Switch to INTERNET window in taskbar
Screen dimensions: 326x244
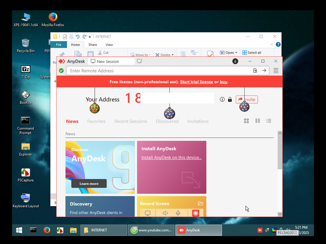104,230
